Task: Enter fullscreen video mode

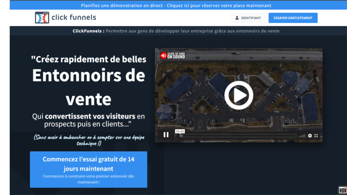Action: tap(316, 136)
